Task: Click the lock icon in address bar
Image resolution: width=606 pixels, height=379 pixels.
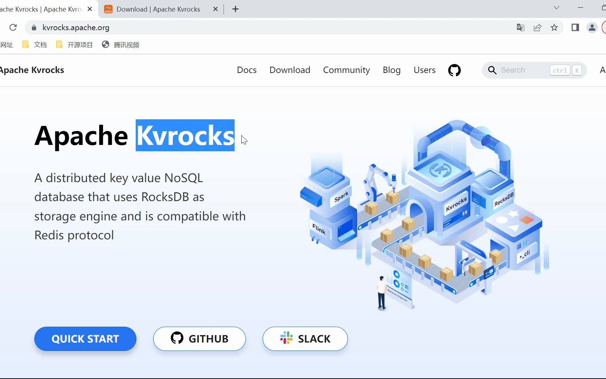Action: click(34, 27)
